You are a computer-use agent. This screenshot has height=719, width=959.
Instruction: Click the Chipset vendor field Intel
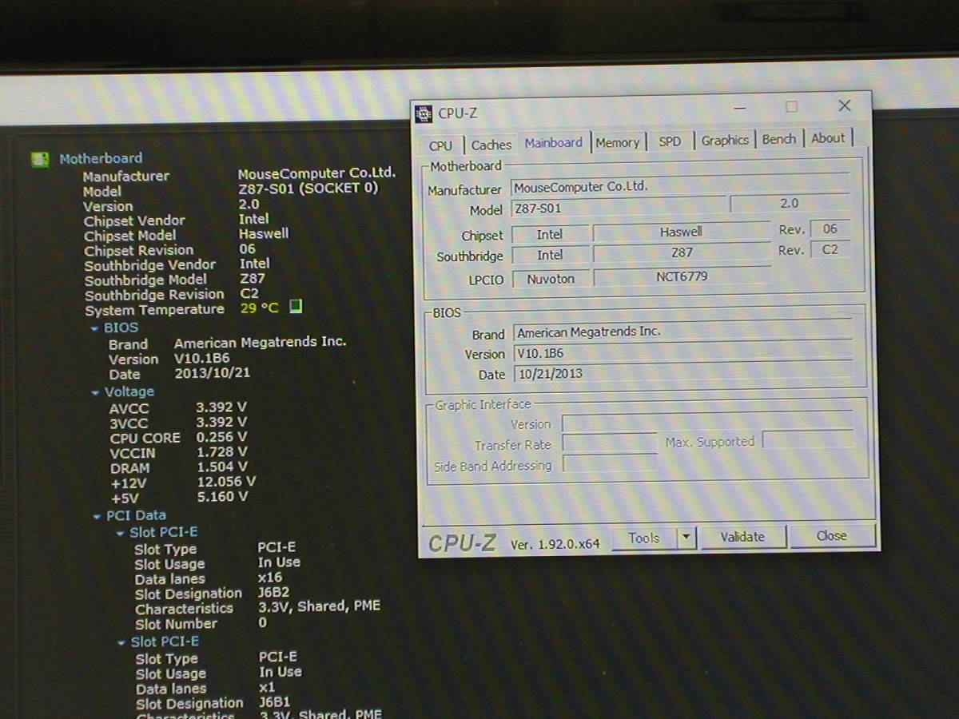(550, 234)
